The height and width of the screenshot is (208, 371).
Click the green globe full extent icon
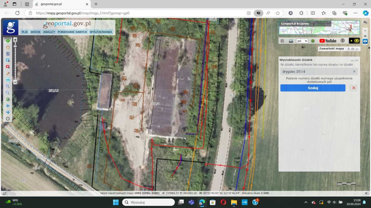pos(8,99)
